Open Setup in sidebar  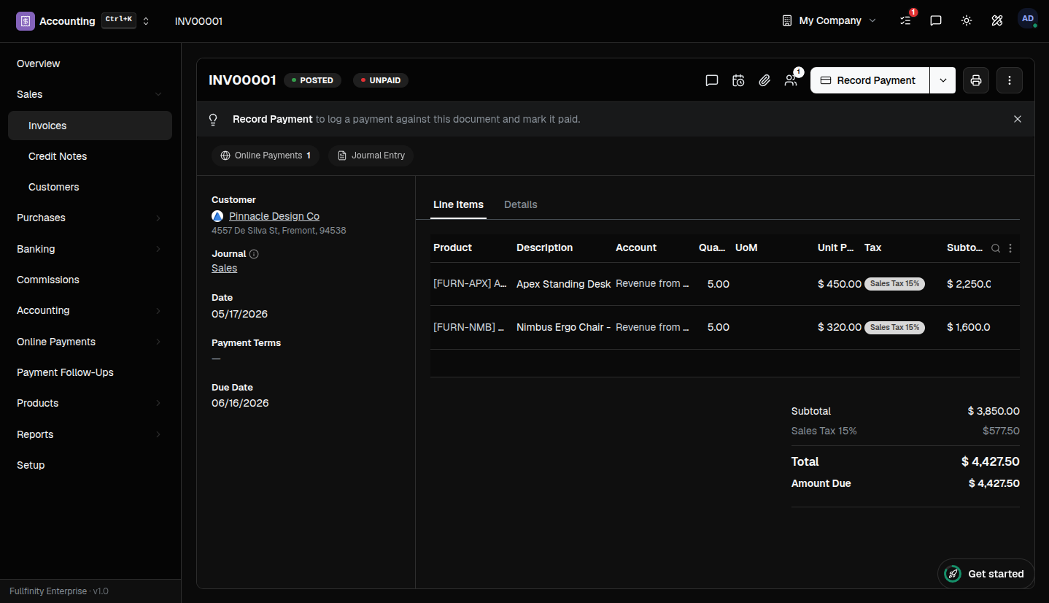click(90, 465)
